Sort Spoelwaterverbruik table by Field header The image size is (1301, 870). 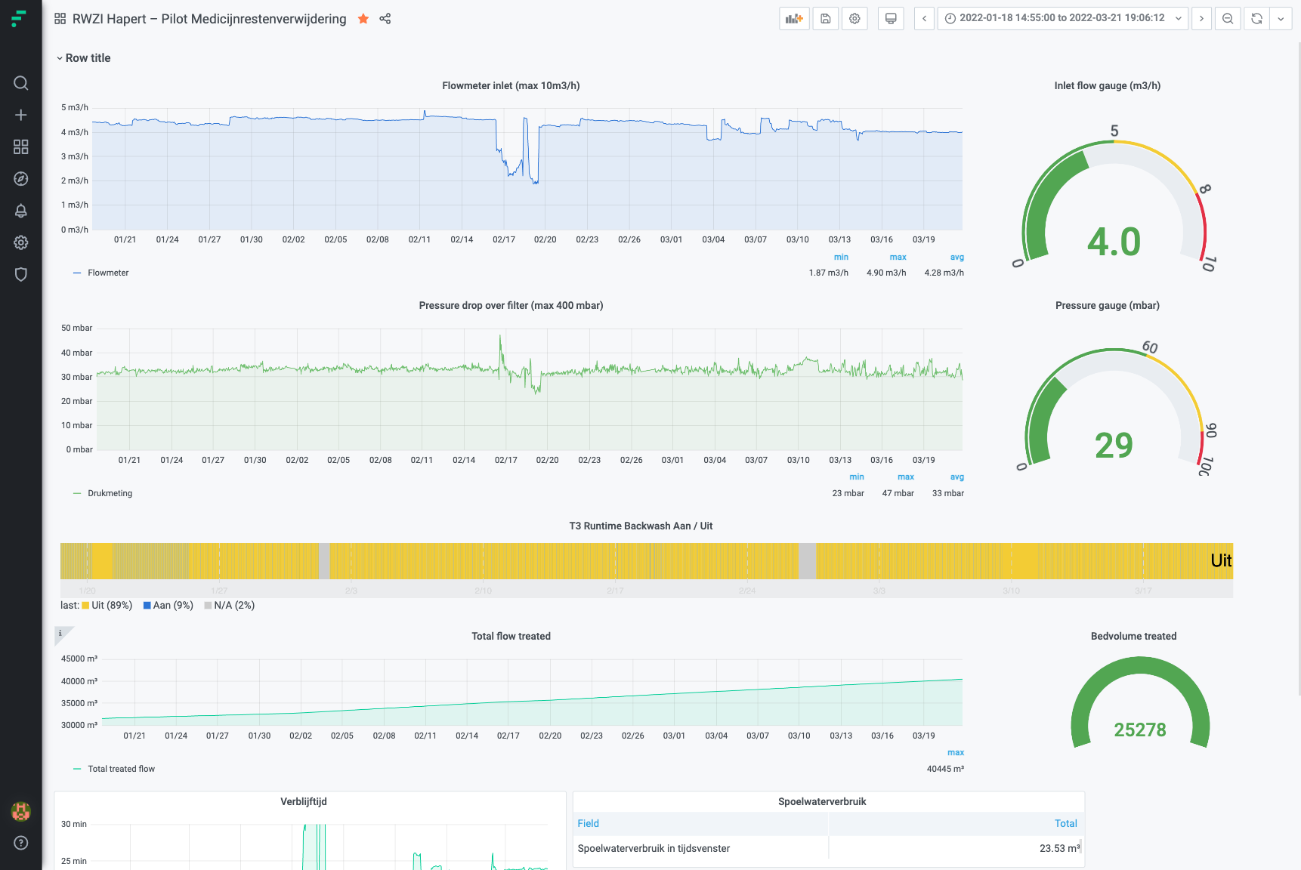tap(589, 824)
